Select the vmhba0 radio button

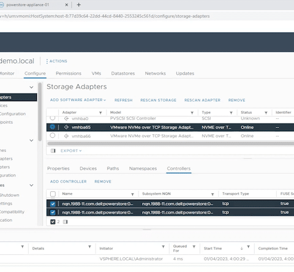pos(53,118)
